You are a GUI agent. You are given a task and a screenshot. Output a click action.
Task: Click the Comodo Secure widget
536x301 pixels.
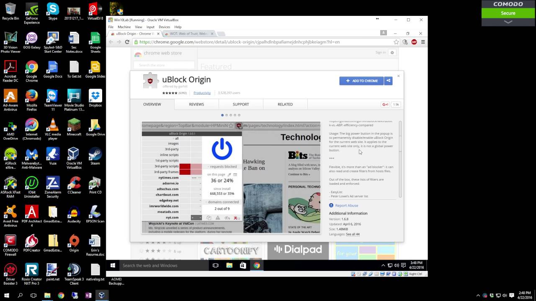coord(508,13)
